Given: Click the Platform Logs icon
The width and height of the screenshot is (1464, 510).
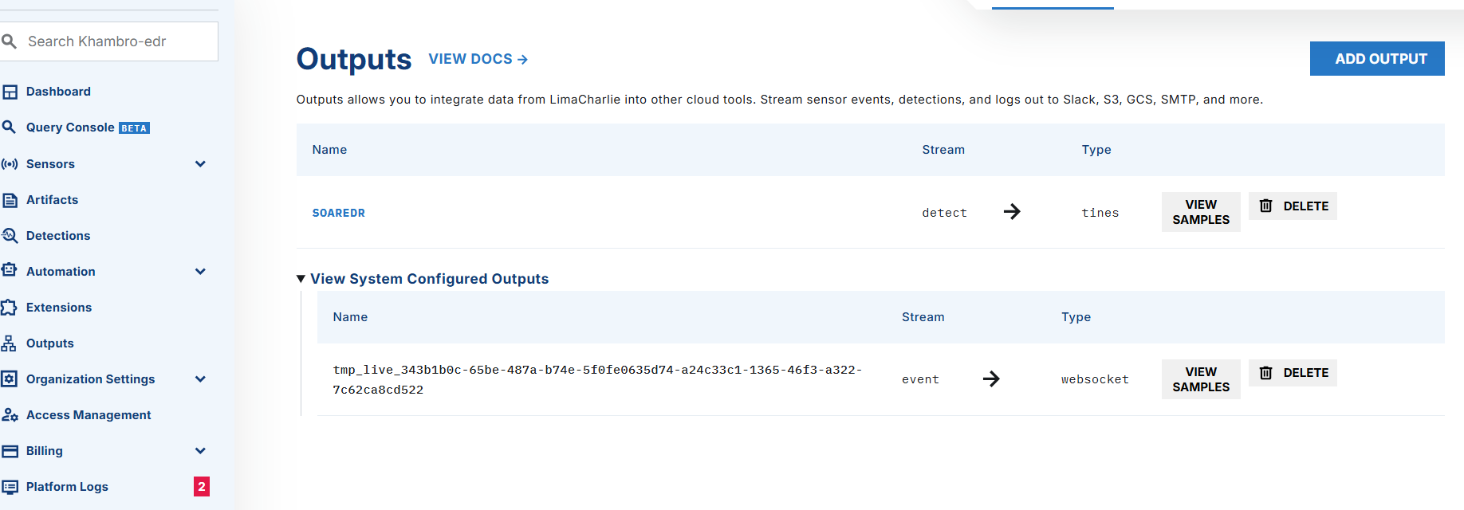Looking at the screenshot, I should (10, 487).
